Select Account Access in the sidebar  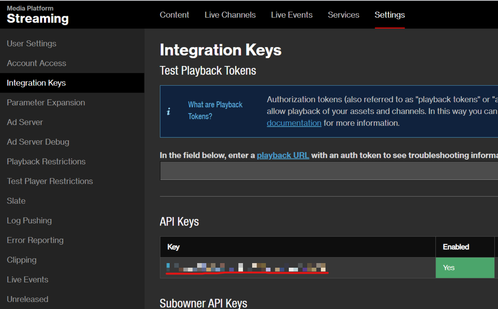[x=37, y=64]
